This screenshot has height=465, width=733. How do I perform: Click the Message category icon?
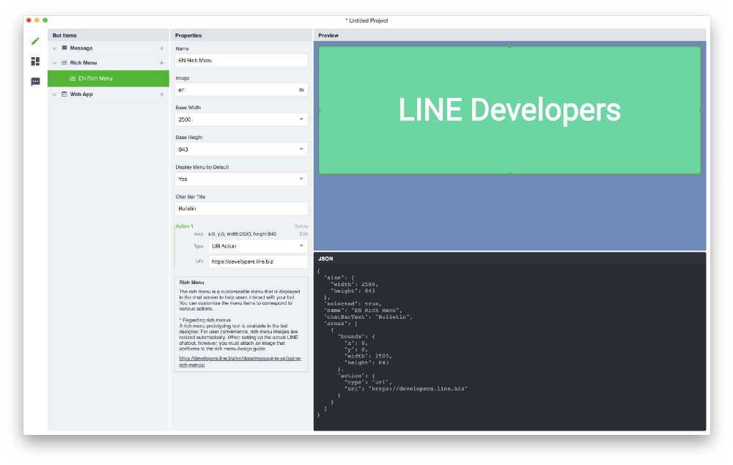coord(64,48)
